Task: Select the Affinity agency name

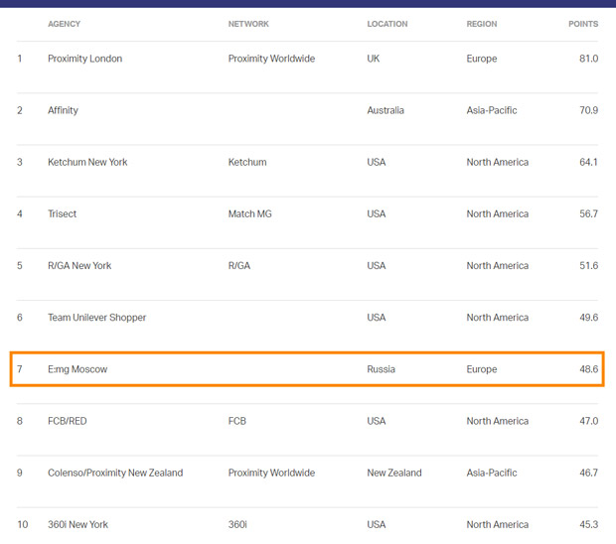Action: pos(63,110)
